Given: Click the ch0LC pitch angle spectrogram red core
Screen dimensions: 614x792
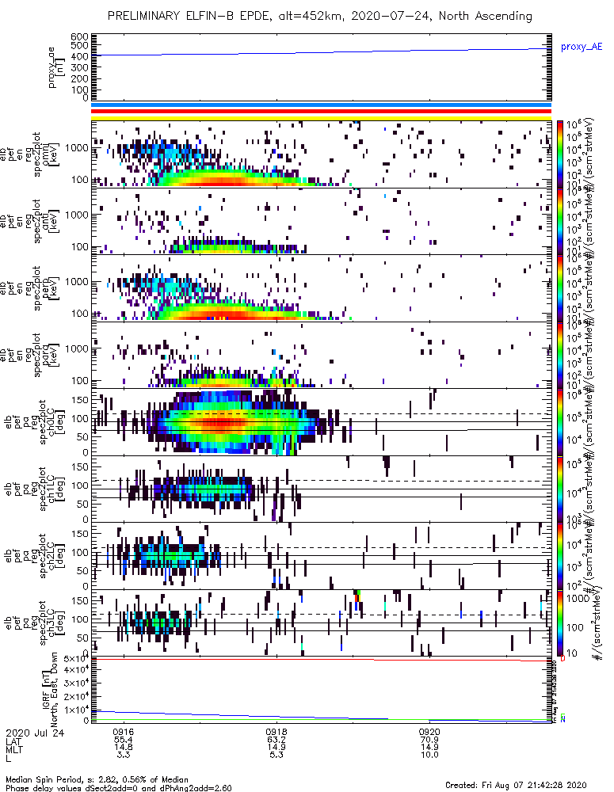Looking at the screenshot, I should [x=223, y=422].
